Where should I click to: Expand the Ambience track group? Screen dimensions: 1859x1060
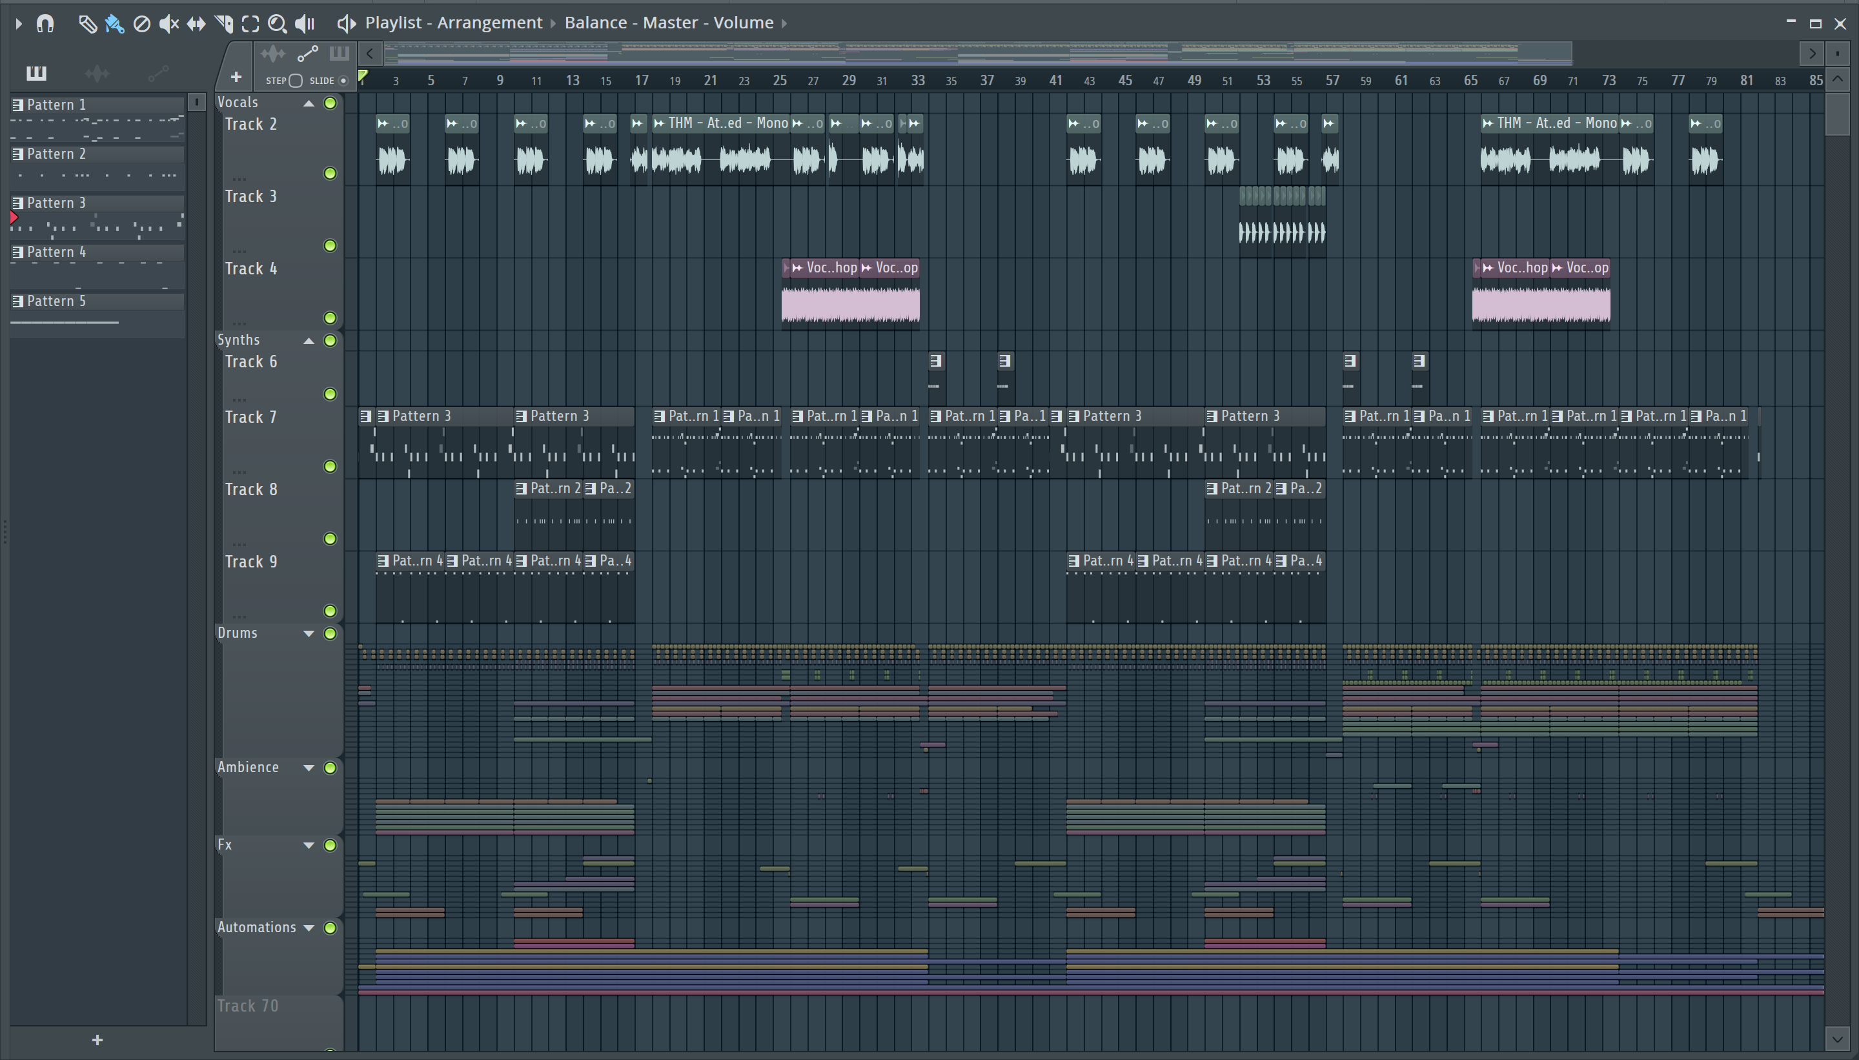pos(309,768)
